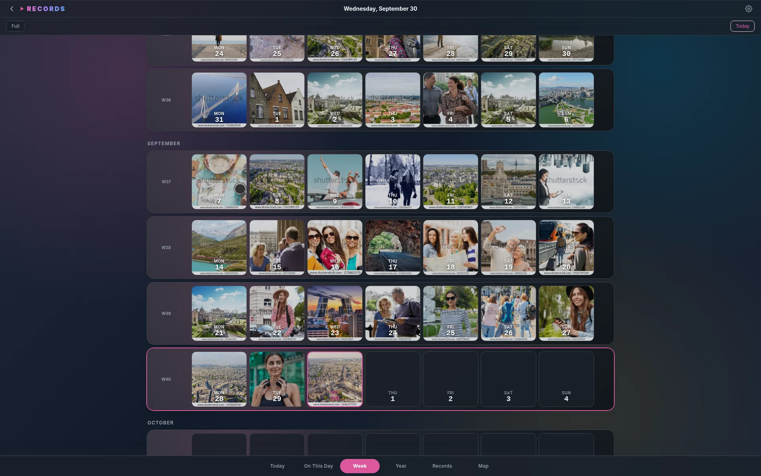The image size is (761, 476).
Task: Open the Records tab
Action: [442, 466]
